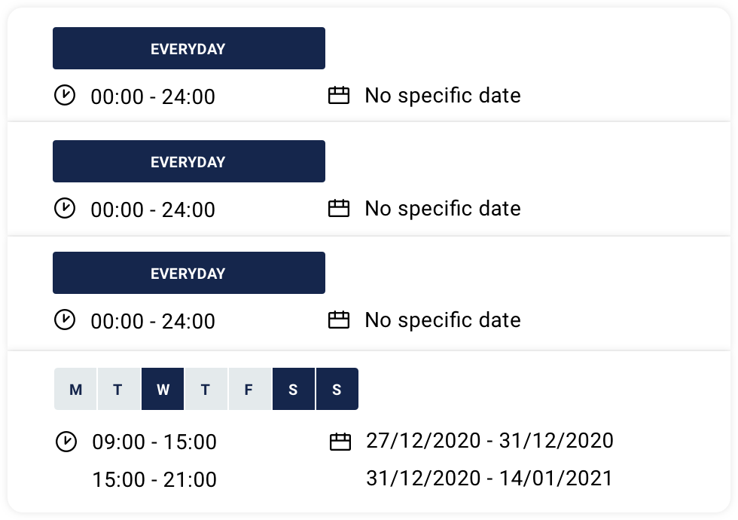Click the clock icon in the third schedule row

coord(66,320)
